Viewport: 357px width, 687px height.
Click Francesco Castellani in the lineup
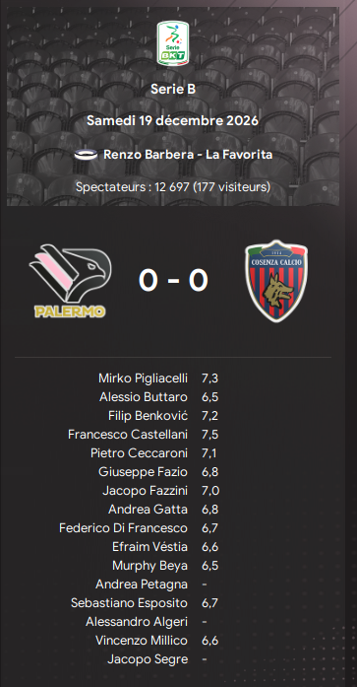(x=128, y=435)
